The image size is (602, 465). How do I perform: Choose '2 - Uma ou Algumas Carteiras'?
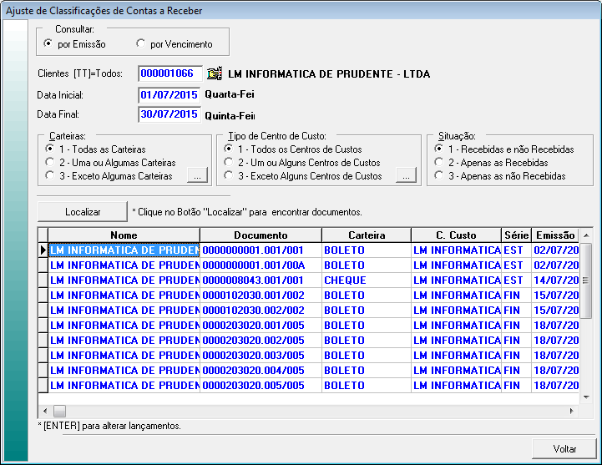click(50, 162)
